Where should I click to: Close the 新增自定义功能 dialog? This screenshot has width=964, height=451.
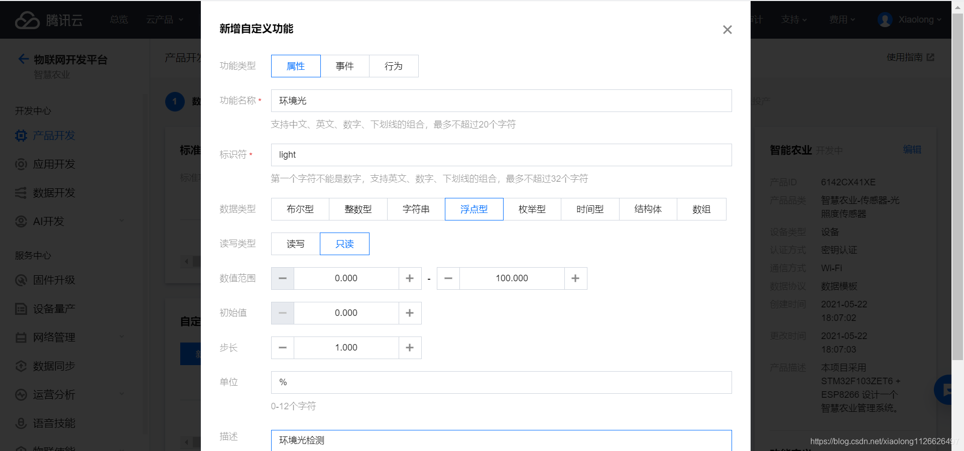727,30
